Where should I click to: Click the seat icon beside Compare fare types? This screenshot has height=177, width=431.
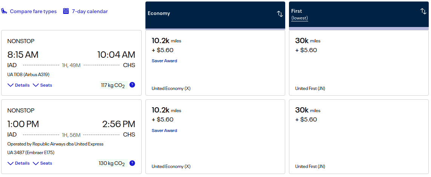point(5,11)
